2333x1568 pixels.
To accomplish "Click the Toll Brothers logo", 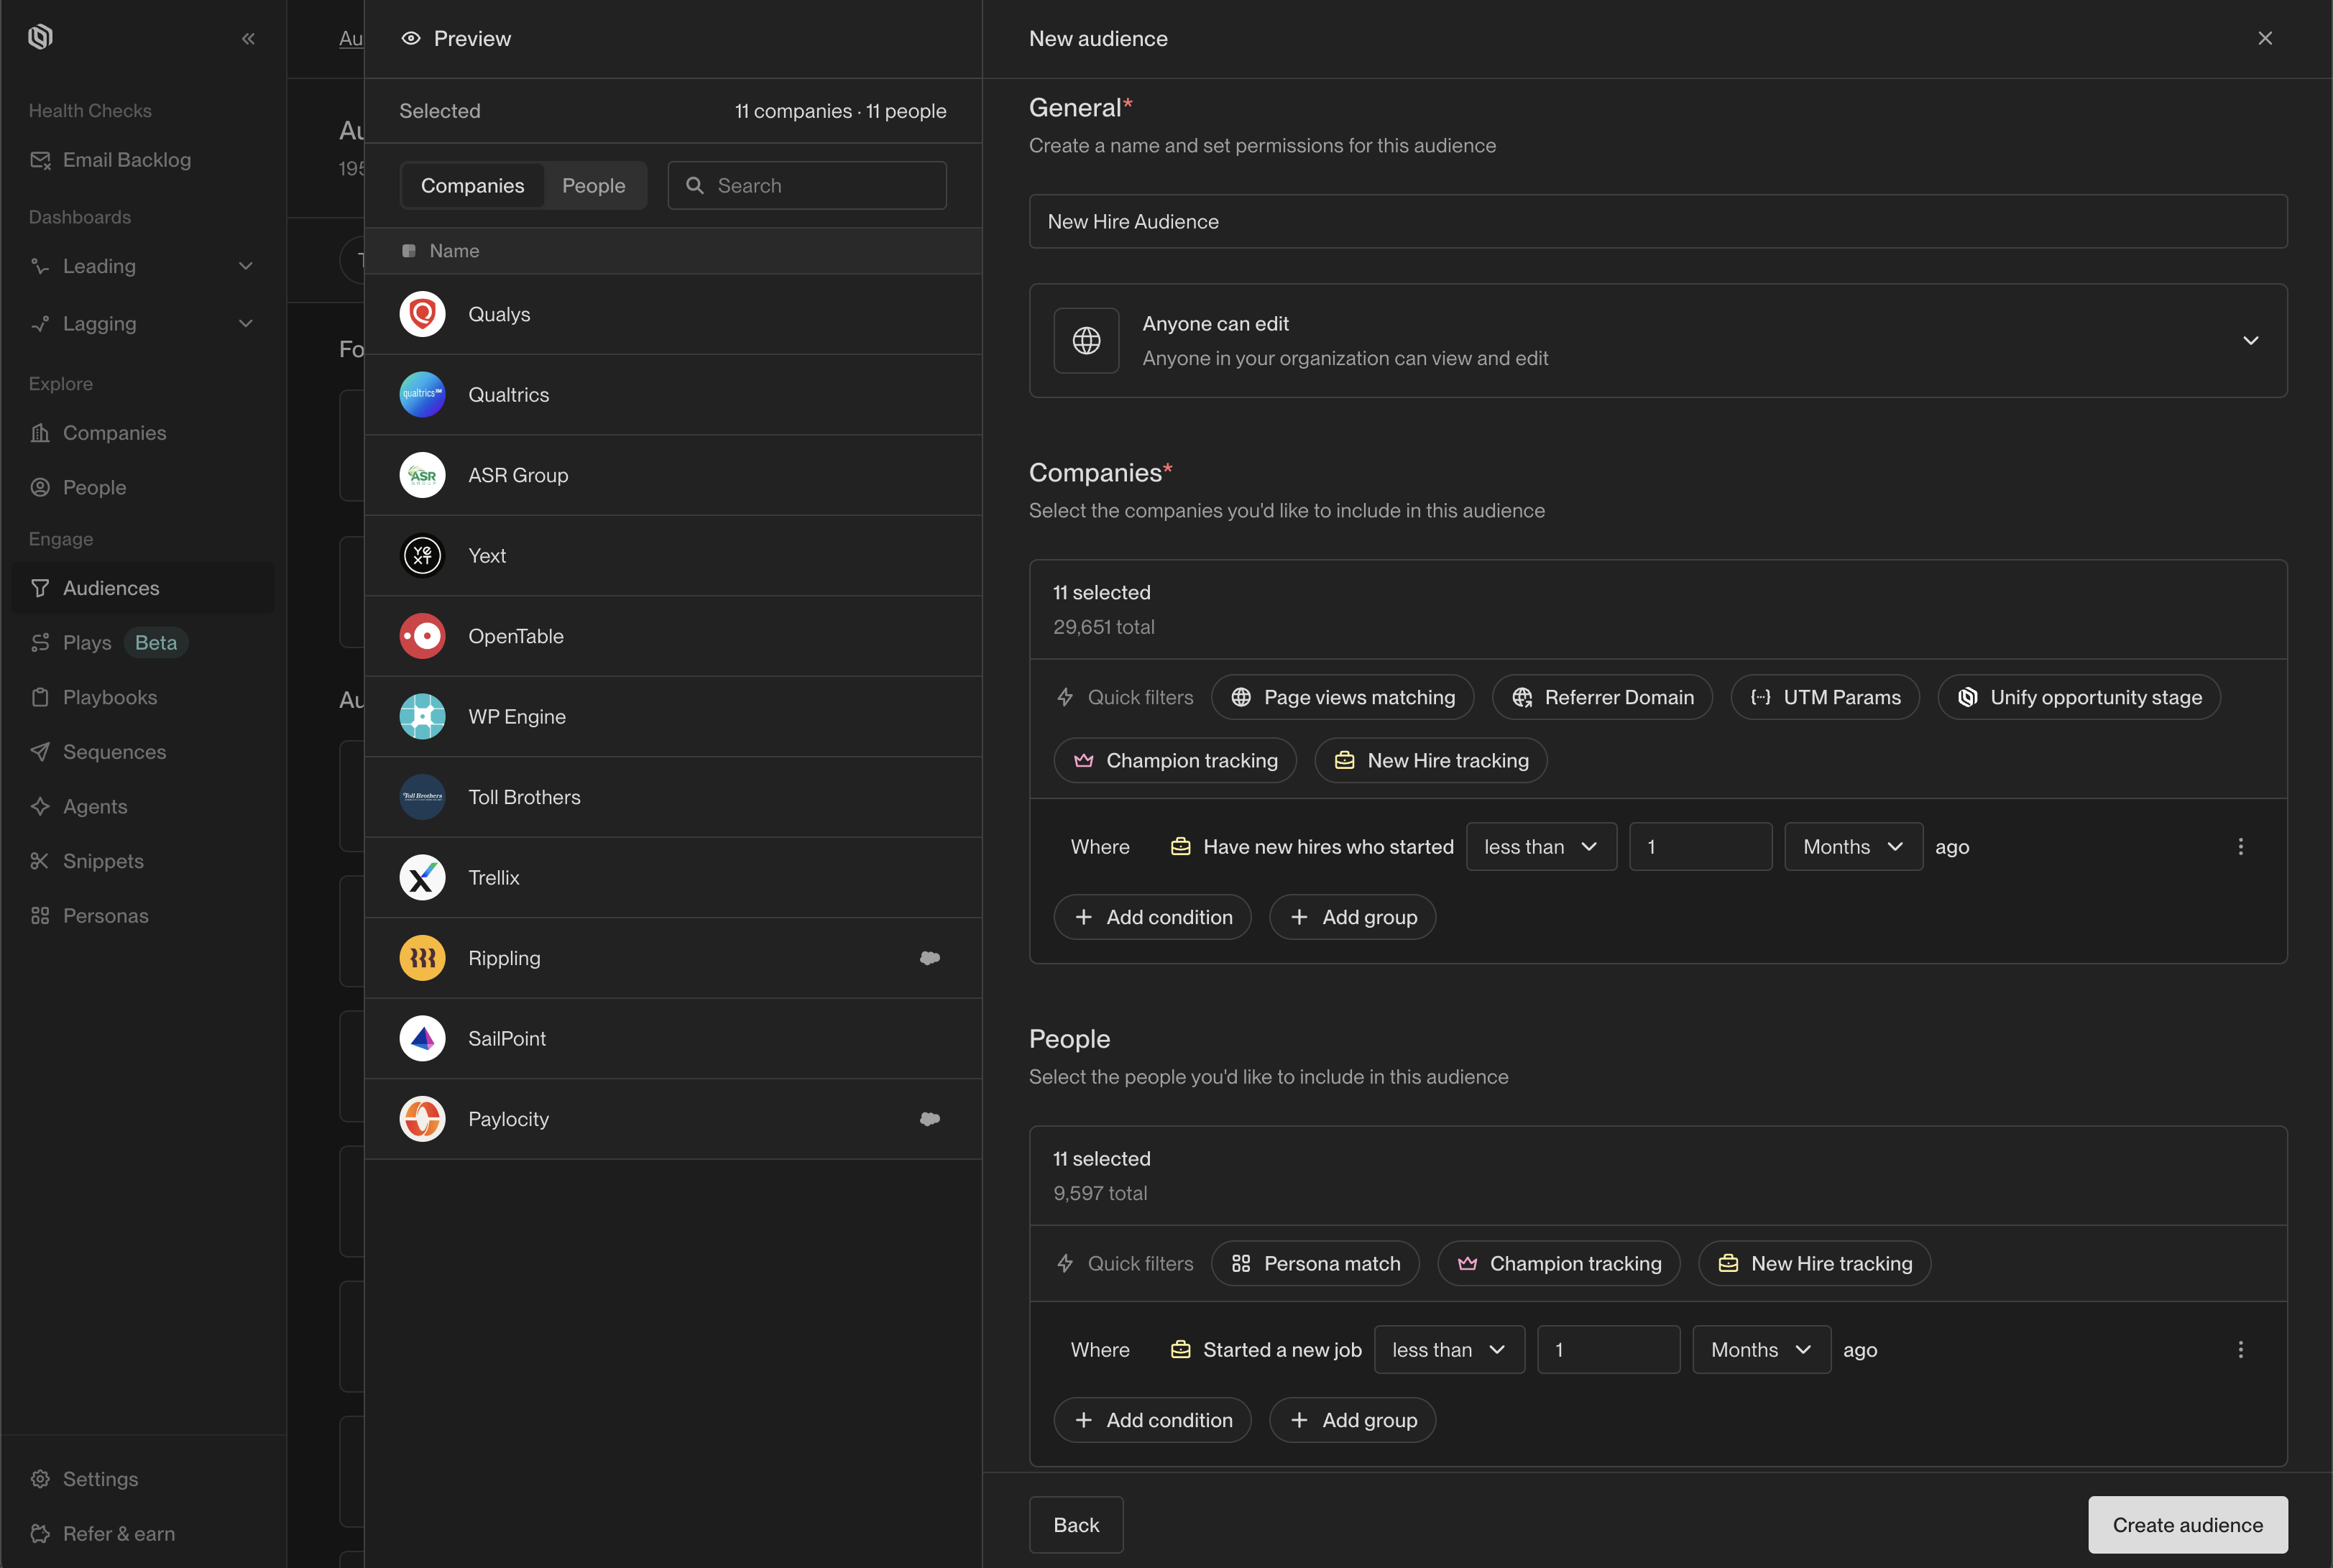I will (x=423, y=797).
